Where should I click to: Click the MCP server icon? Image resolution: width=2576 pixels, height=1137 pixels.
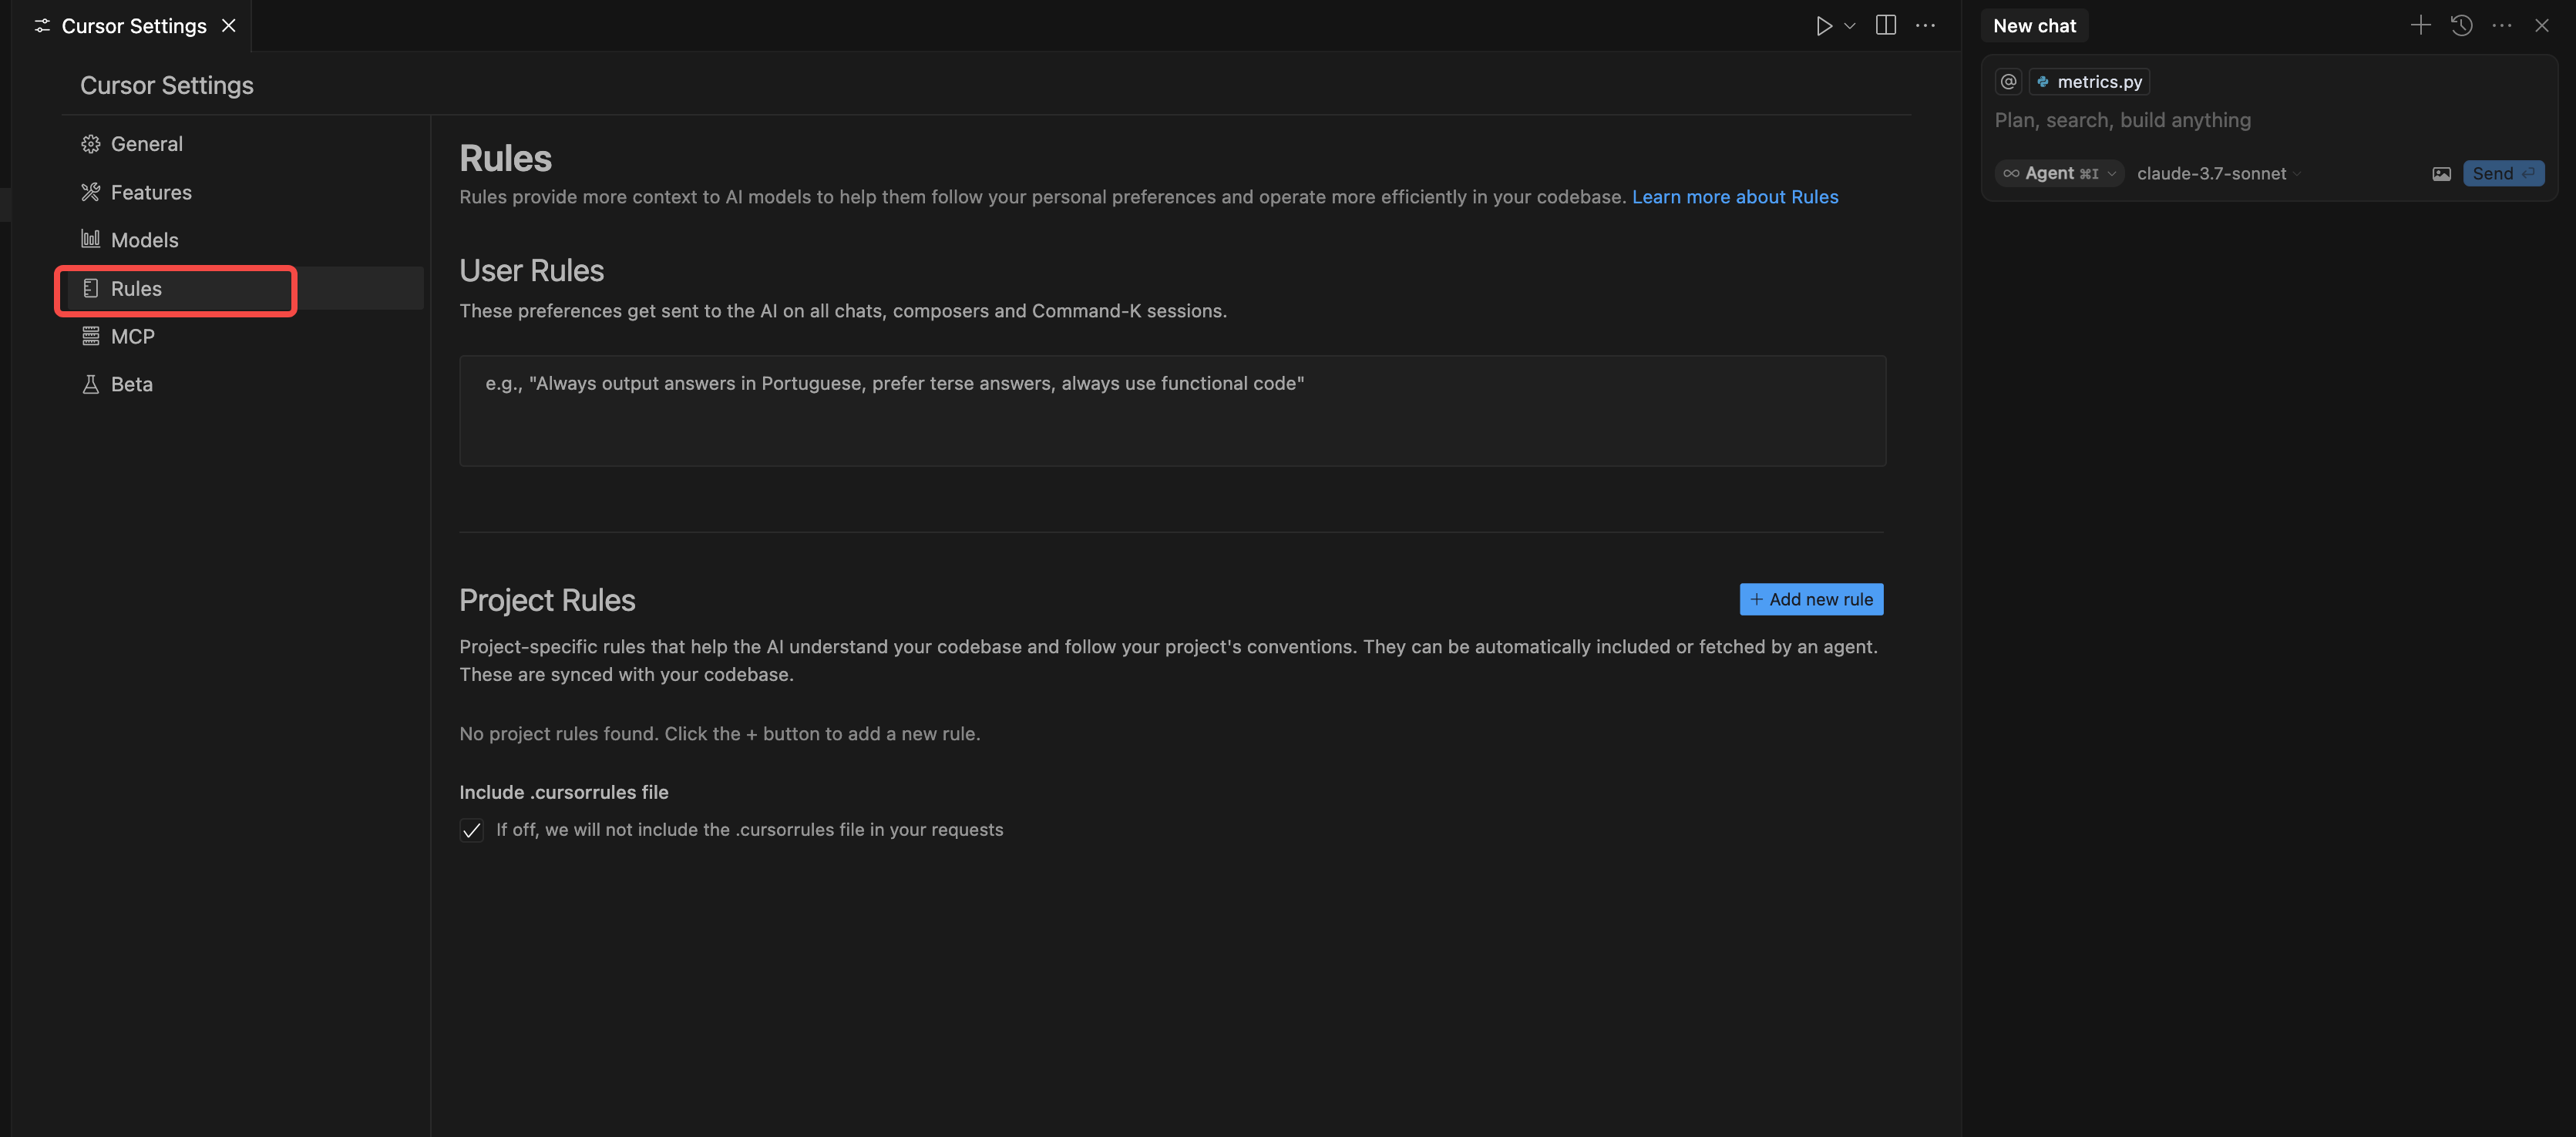[x=91, y=337]
